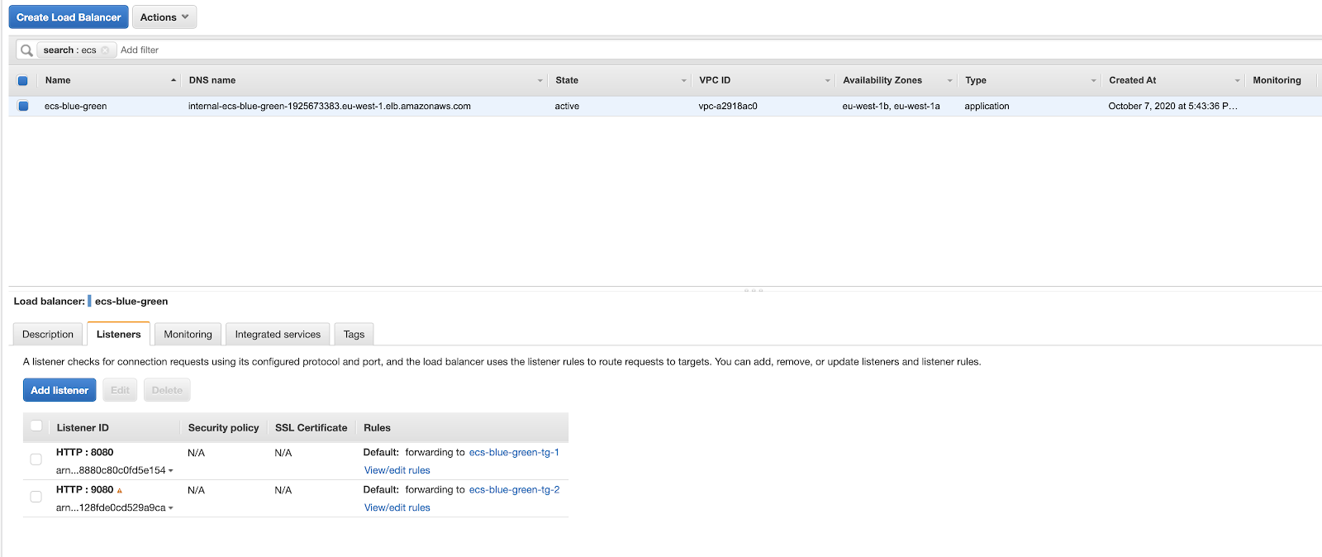Screen dimensions: 1322x557
Task: Click the warning triangle beside HTTP : 9080
Action: point(120,491)
